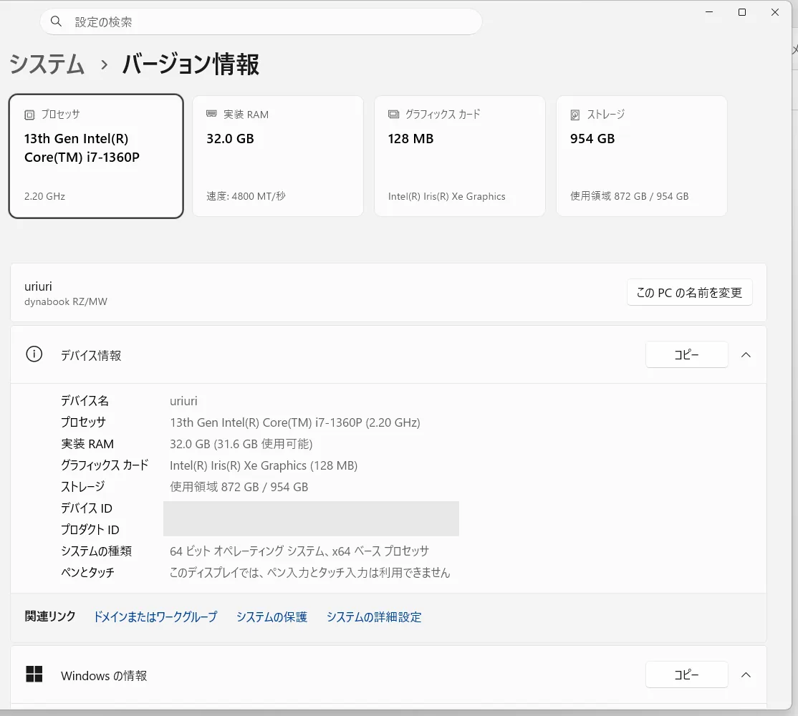This screenshot has height=716, width=798.
Task: Click 64 ビット オペレーティング システム value
Action: (x=299, y=551)
